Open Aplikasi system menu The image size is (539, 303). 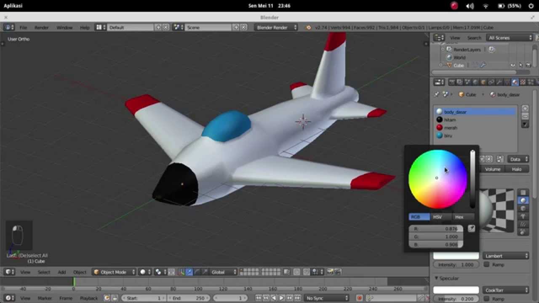click(13, 6)
